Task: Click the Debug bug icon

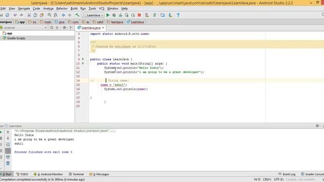Action: point(114,15)
